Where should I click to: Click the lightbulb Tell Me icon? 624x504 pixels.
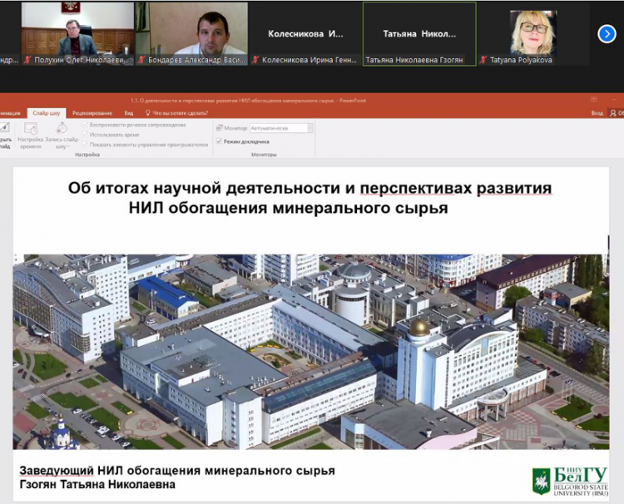(148, 113)
